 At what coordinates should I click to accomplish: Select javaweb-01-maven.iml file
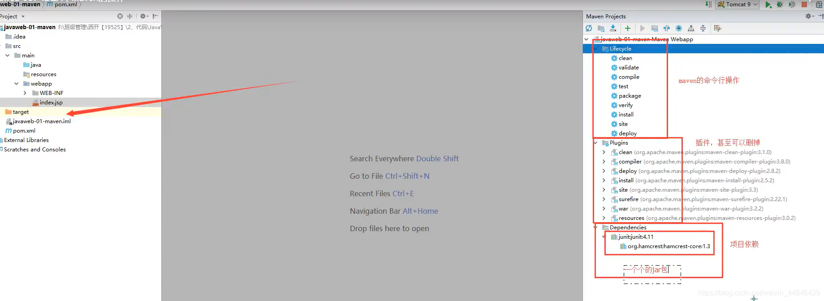[x=38, y=121]
